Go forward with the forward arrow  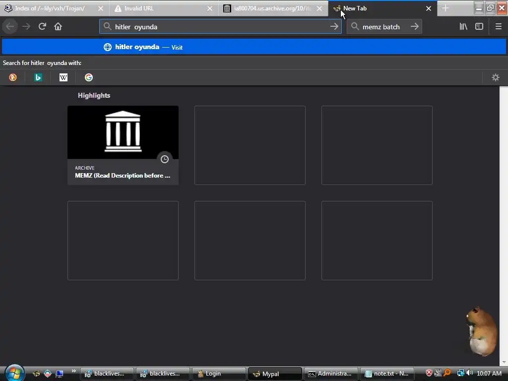click(x=26, y=27)
